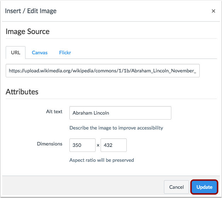Screen dimensions: 222x198
Task: Open the Flickr tab
Action: tap(65, 53)
